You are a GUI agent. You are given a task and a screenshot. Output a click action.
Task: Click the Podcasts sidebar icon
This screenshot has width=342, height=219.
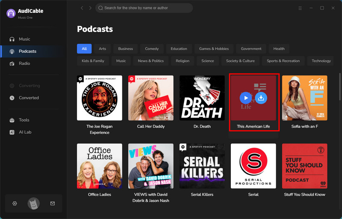[12, 51]
